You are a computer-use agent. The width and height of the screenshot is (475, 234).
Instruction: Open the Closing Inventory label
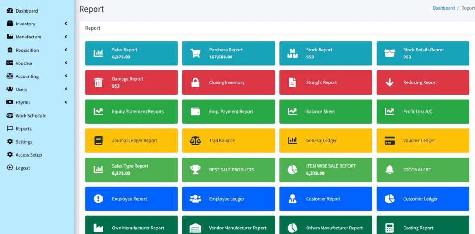point(226,82)
